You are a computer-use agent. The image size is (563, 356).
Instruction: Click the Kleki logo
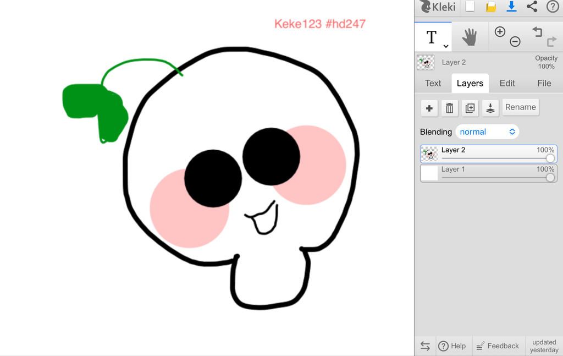click(438, 7)
